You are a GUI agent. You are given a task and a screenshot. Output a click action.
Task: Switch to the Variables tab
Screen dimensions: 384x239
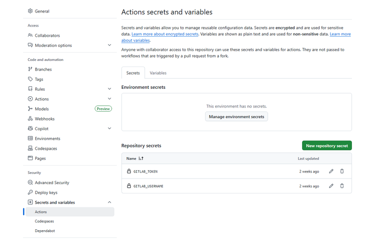point(158,73)
